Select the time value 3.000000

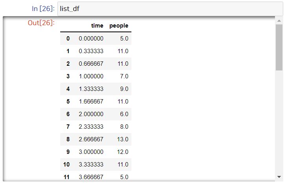tap(91, 152)
